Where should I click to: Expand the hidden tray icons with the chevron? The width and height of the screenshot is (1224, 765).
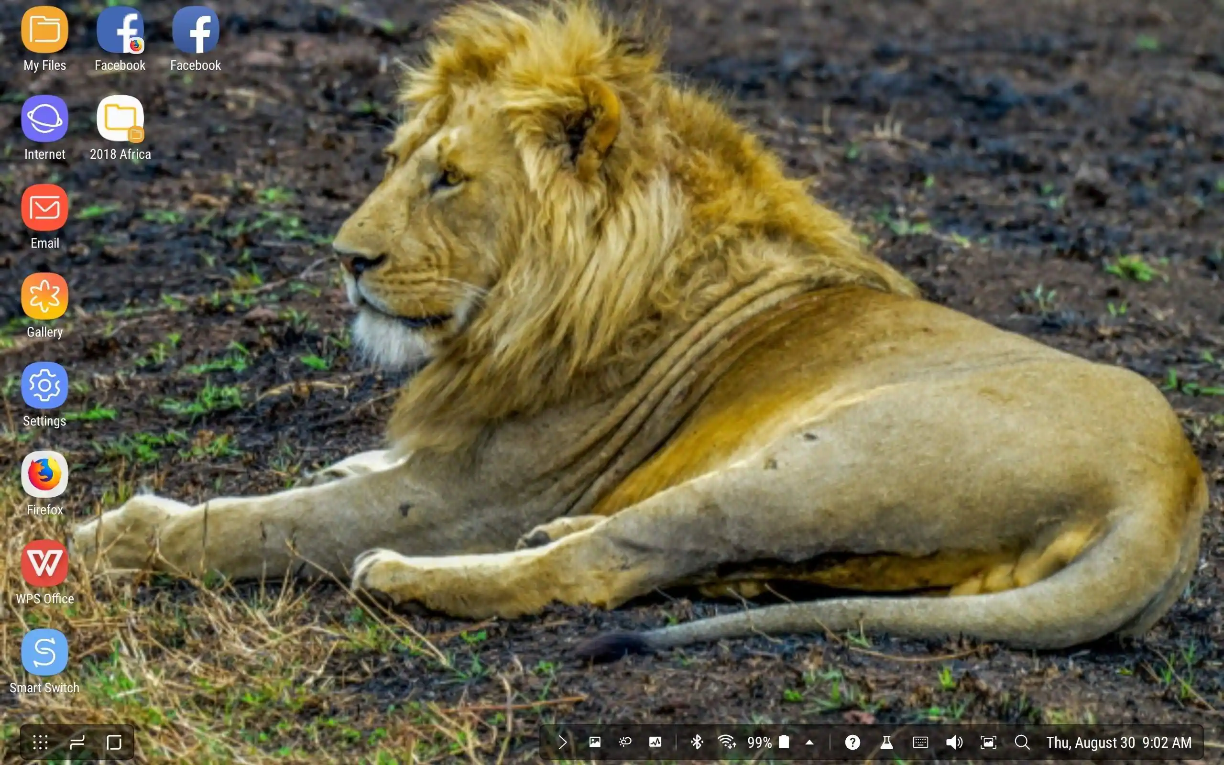pos(563,742)
